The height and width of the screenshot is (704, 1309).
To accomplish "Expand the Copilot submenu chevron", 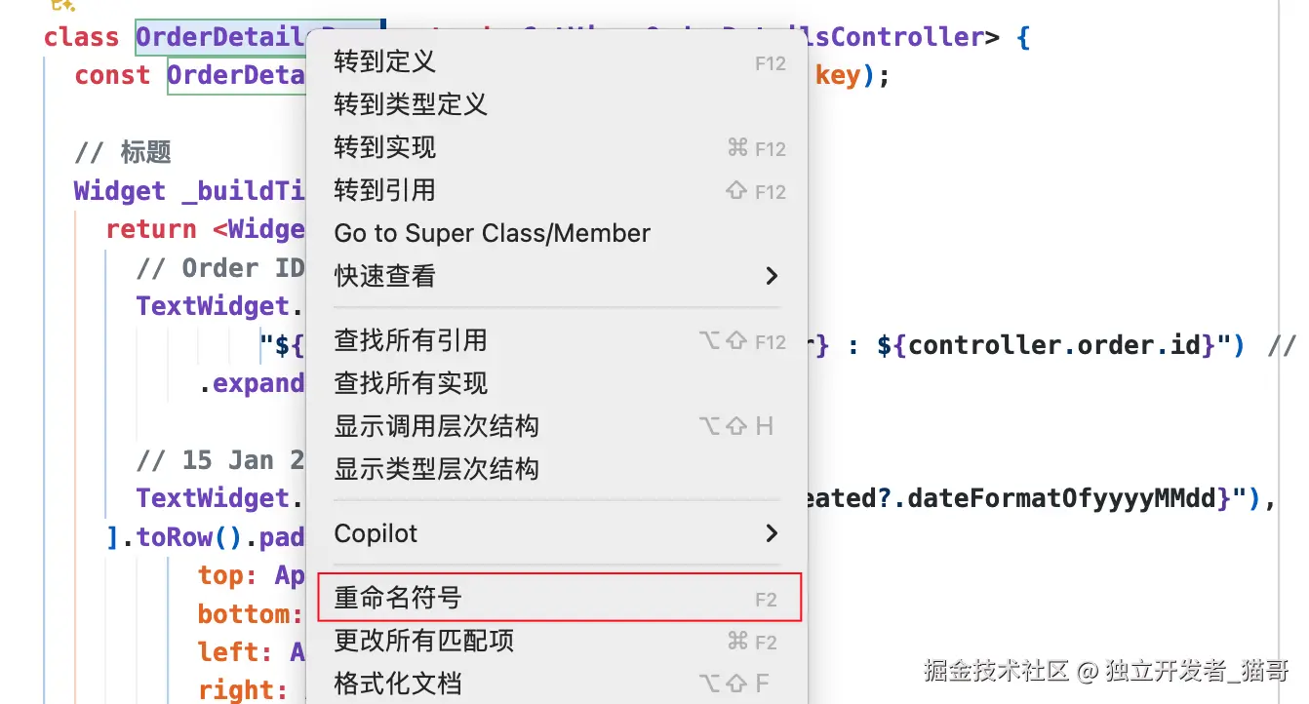I will (772, 534).
